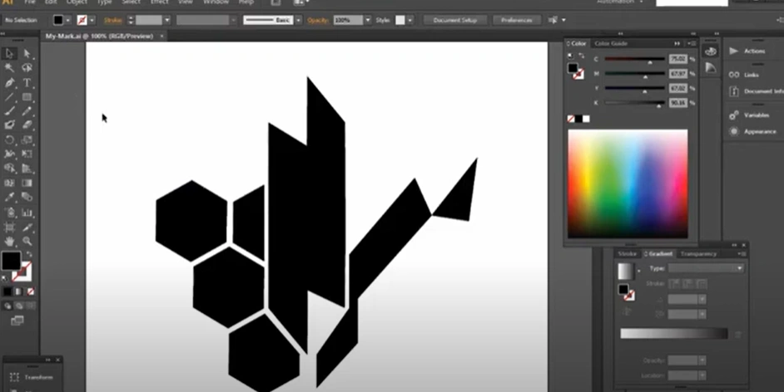
Task: Select the Symbol Sprayer tool
Action: point(9,213)
